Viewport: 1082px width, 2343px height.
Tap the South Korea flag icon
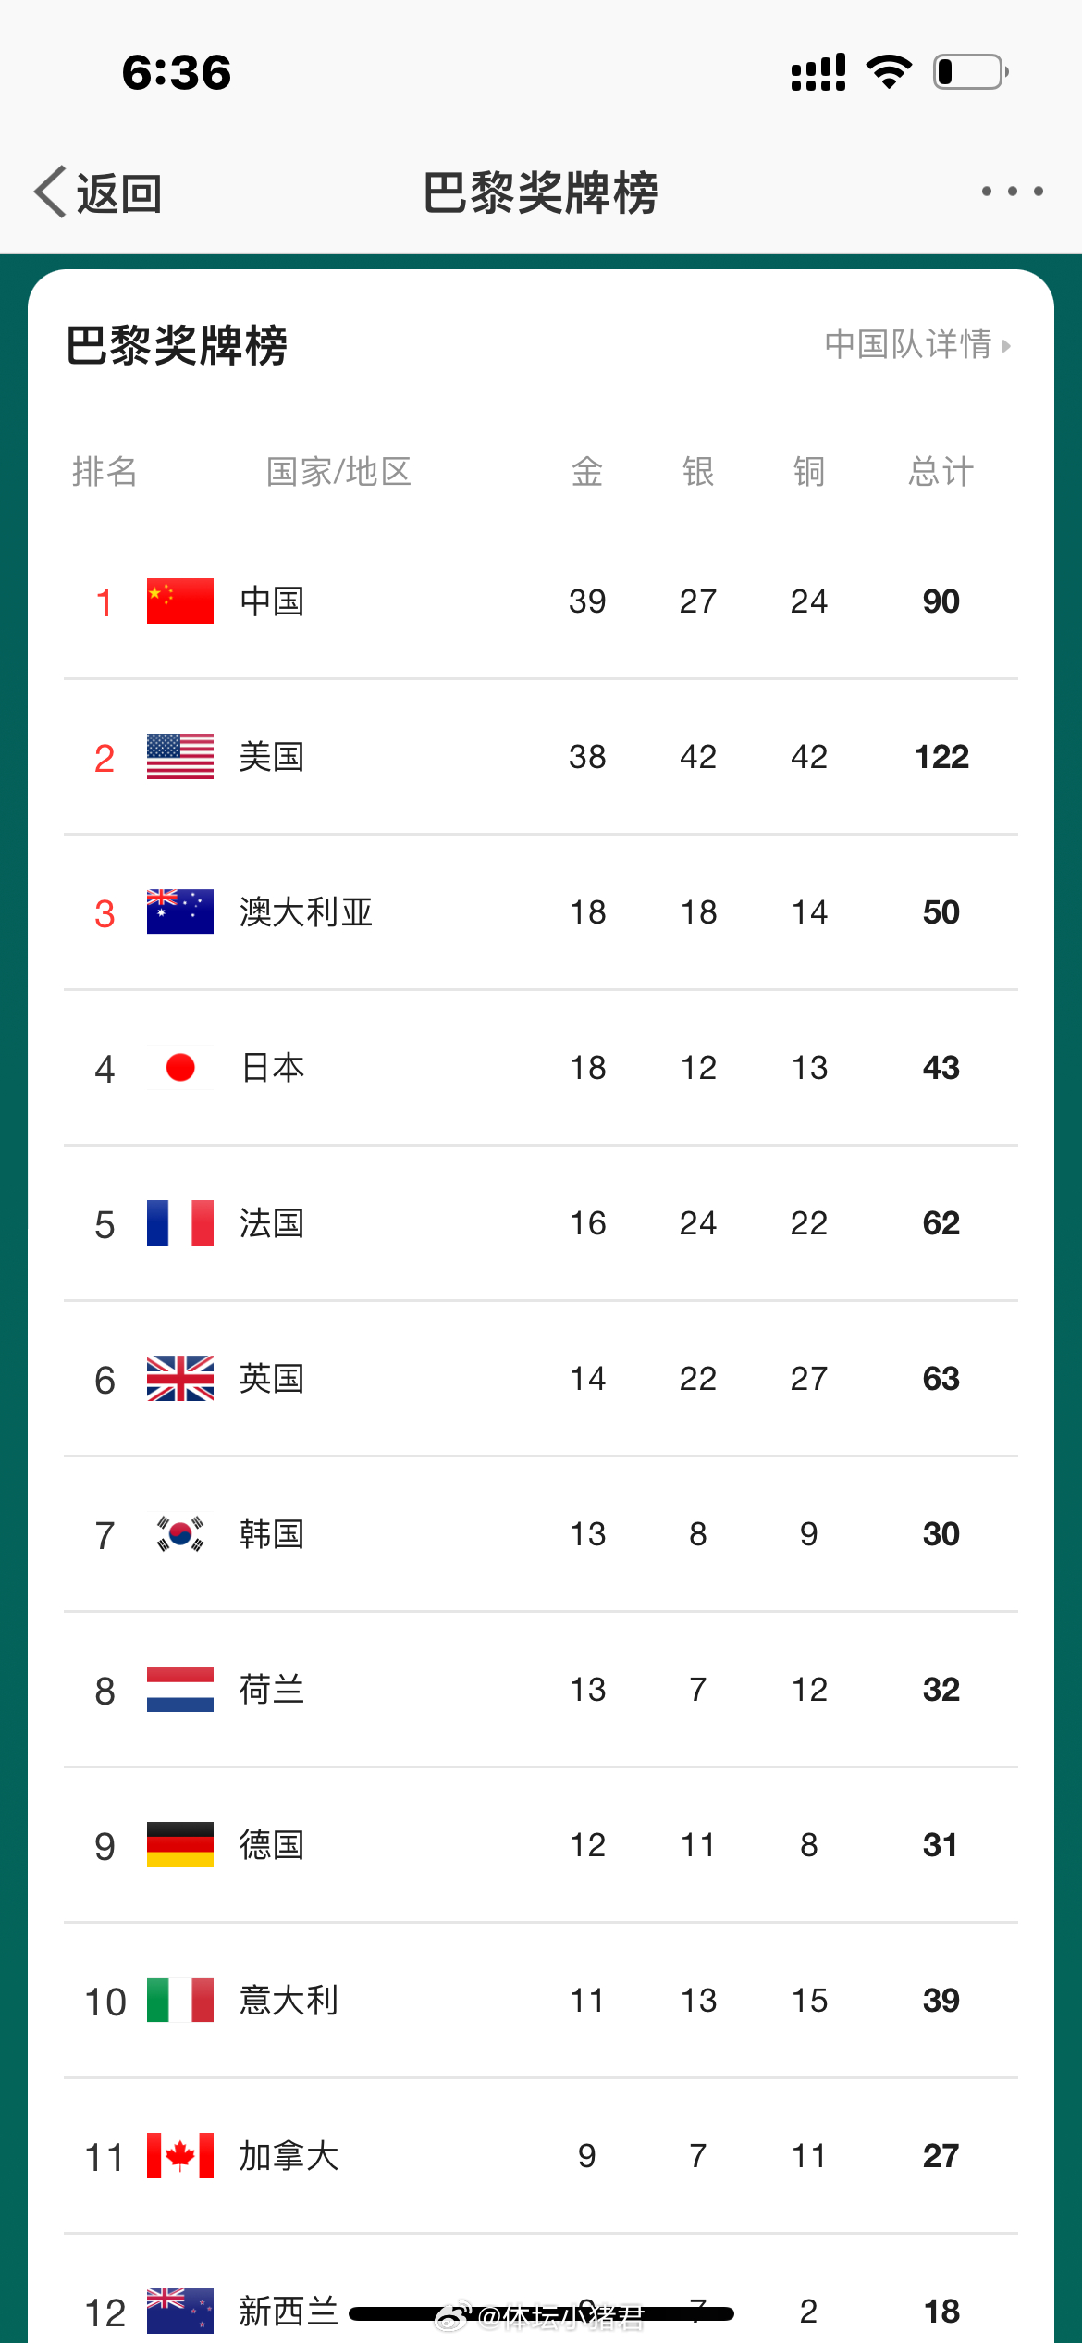coord(180,1534)
